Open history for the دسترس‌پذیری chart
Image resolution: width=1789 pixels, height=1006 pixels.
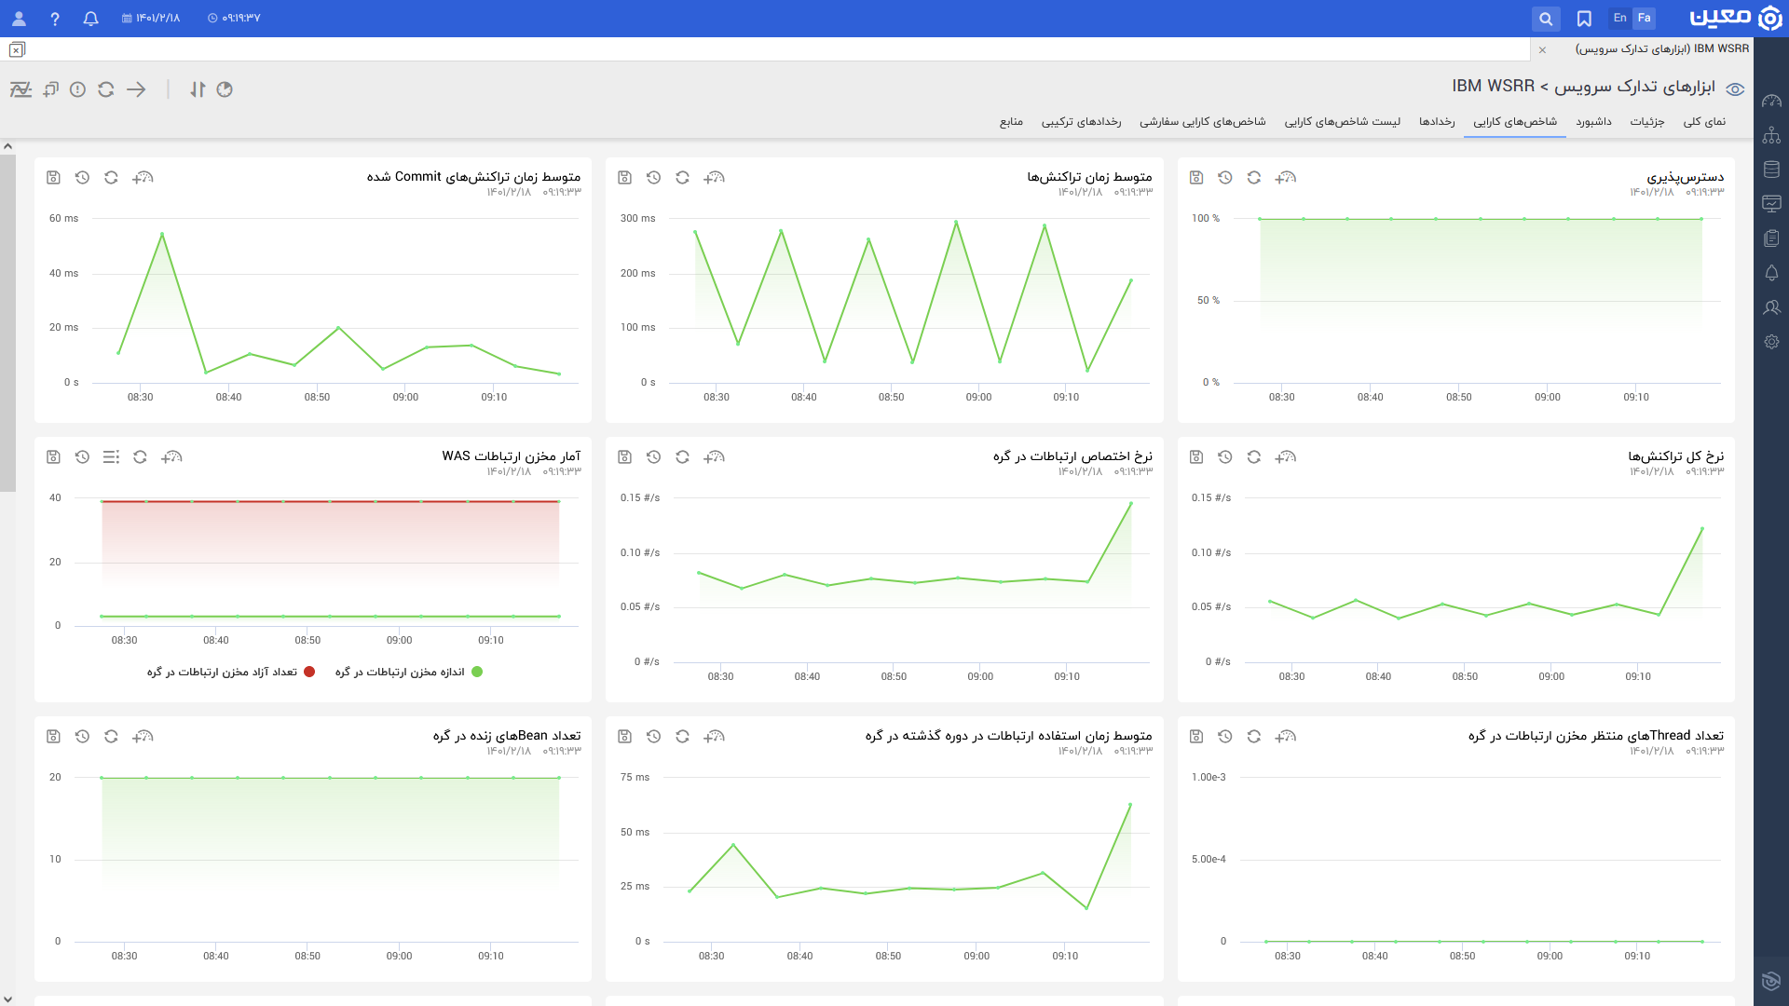tap(1225, 177)
